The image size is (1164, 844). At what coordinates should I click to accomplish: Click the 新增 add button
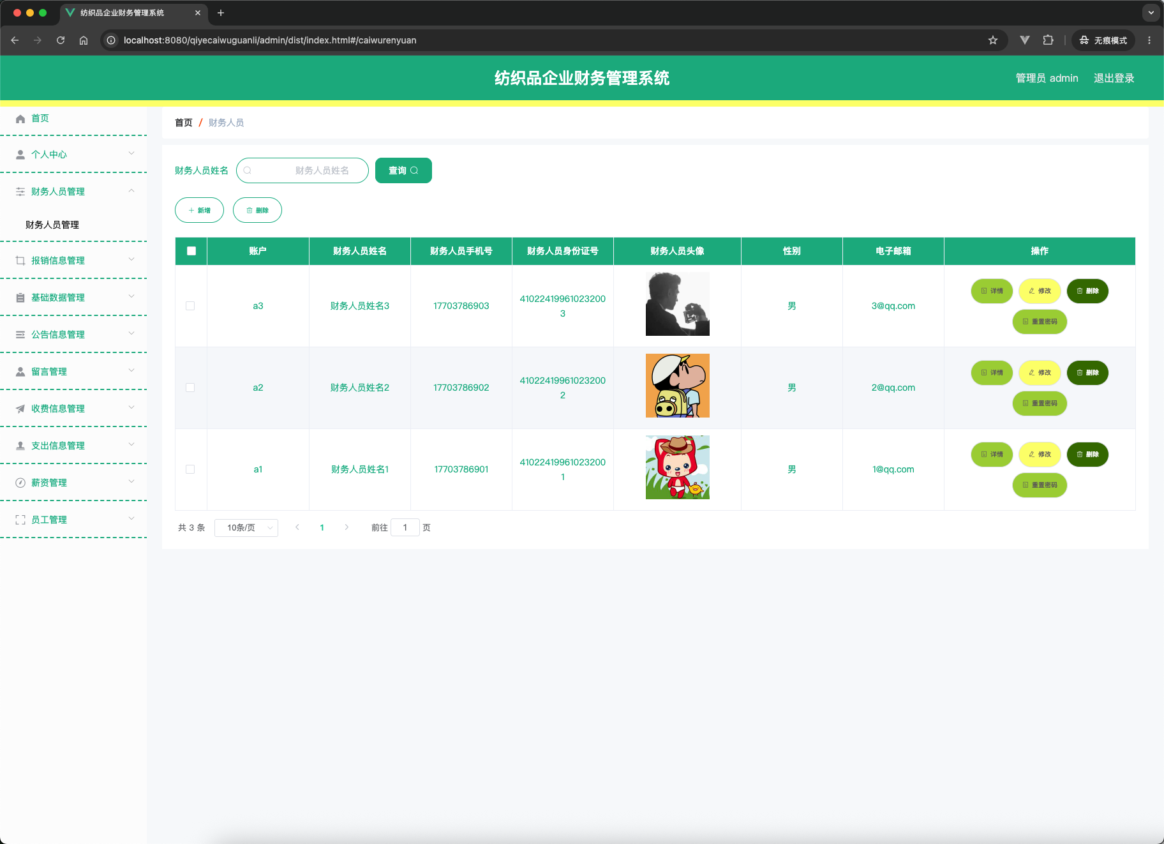click(199, 210)
